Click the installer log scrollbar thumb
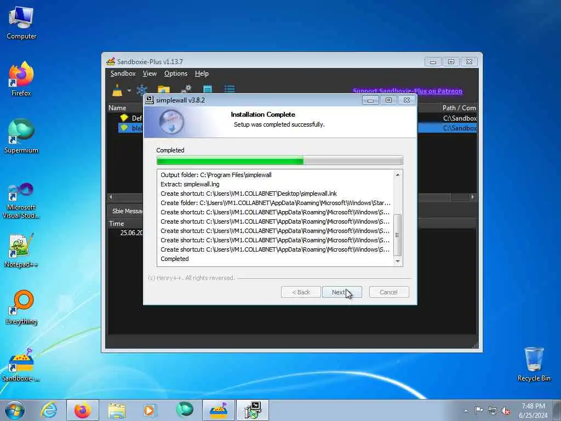The height and width of the screenshot is (421, 561). (398, 235)
